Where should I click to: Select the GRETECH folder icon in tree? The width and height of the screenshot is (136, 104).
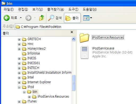tap(24, 39)
